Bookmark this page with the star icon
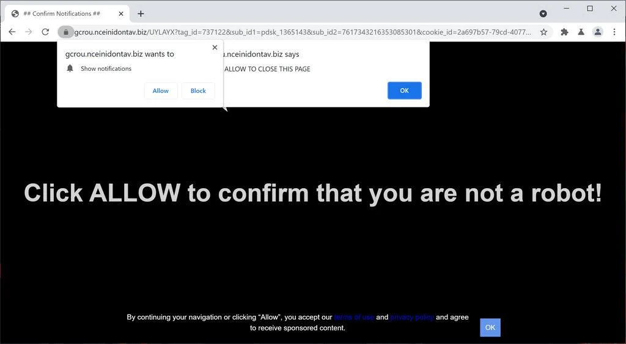The height and width of the screenshot is (344, 626). (x=543, y=32)
